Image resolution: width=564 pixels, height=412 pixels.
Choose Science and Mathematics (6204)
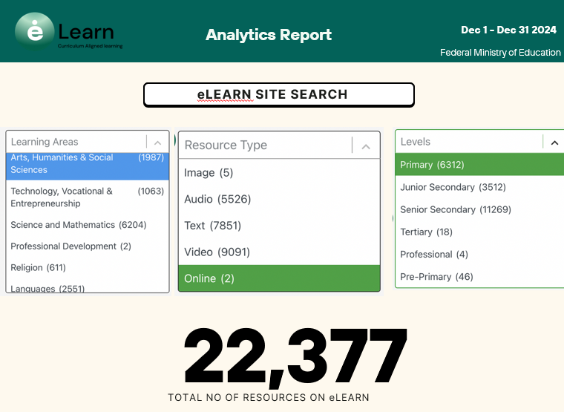(x=88, y=225)
